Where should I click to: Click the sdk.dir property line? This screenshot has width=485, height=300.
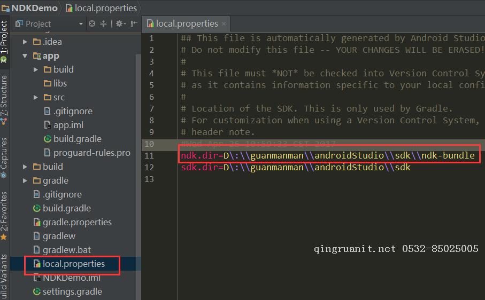[296, 168]
